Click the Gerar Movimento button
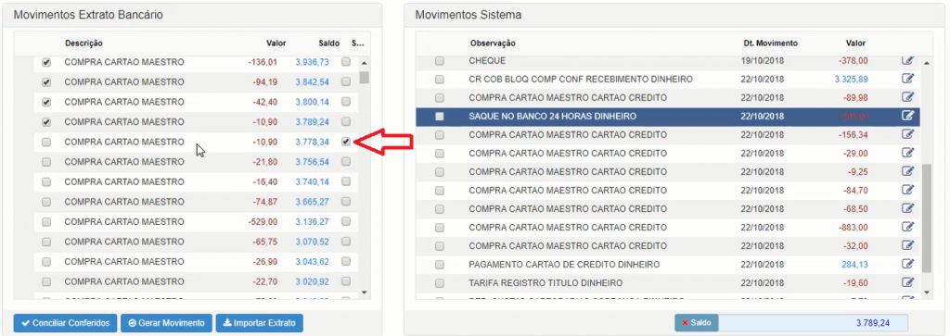Image resolution: width=950 pixels, height=336 pixels. (x=167, y=323)
